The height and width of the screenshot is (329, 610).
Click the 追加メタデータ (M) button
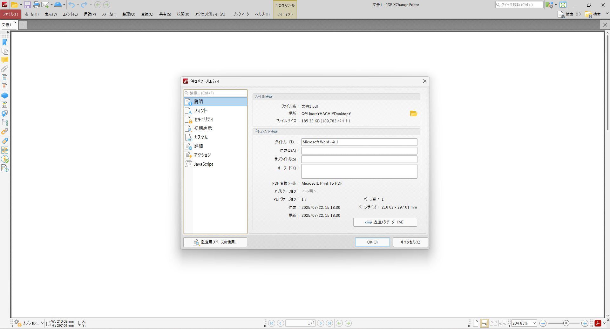(385, 222)
